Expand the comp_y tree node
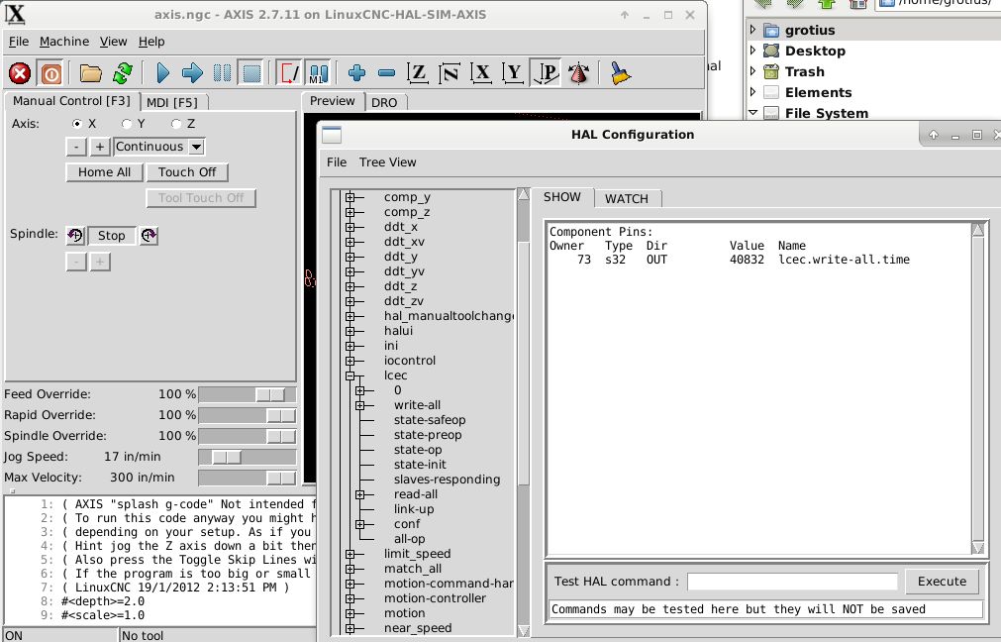This screenshot has width=1001, height=642. point(350,197)
